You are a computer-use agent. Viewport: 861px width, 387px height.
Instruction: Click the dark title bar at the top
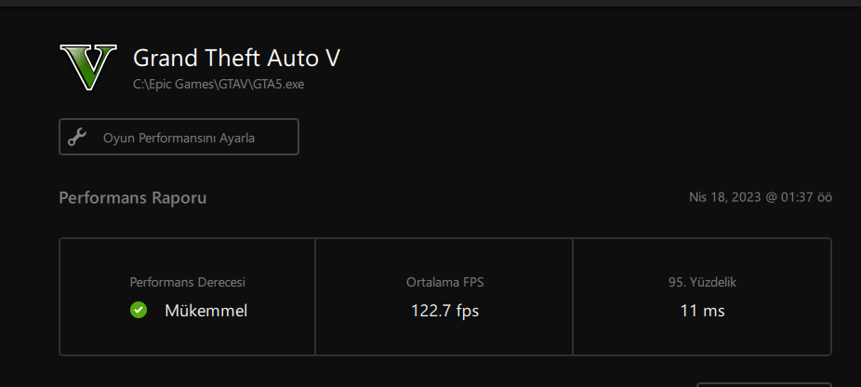tap(430, 3)
